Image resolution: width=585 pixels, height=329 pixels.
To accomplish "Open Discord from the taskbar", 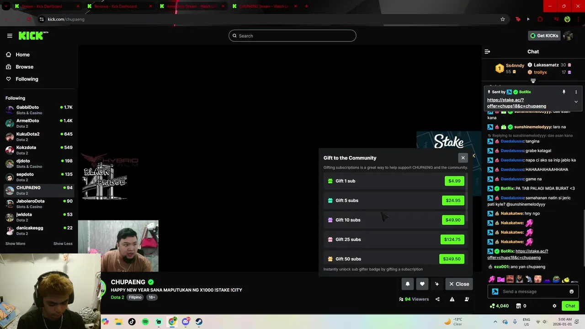I will click(x=186, y=322).
